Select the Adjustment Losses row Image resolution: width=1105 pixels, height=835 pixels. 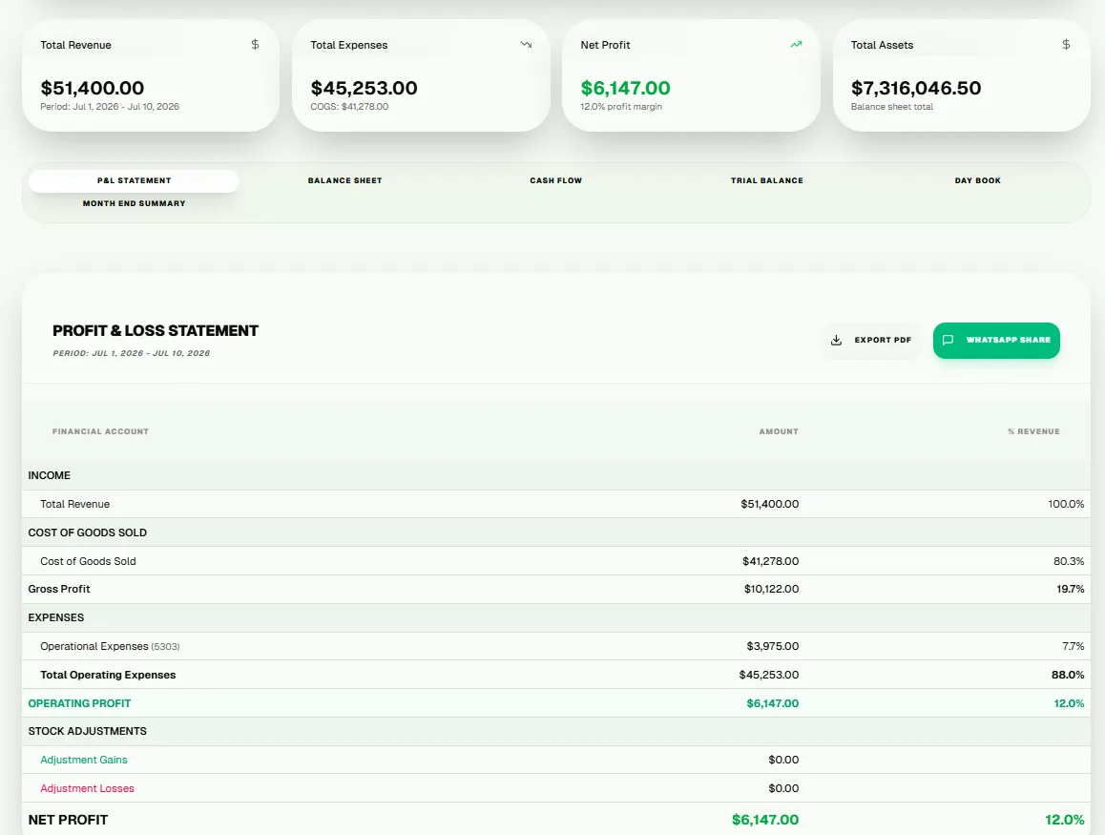556,788
